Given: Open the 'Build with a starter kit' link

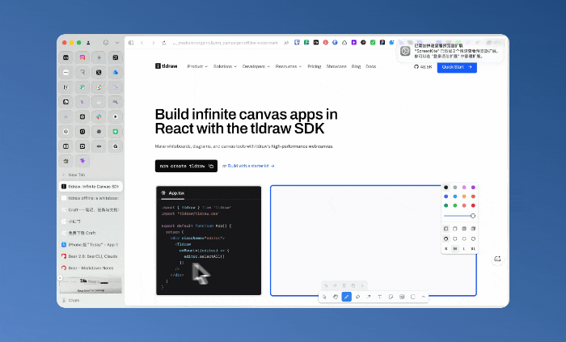Looking at the screenshot, I should [x=251, y=166].
